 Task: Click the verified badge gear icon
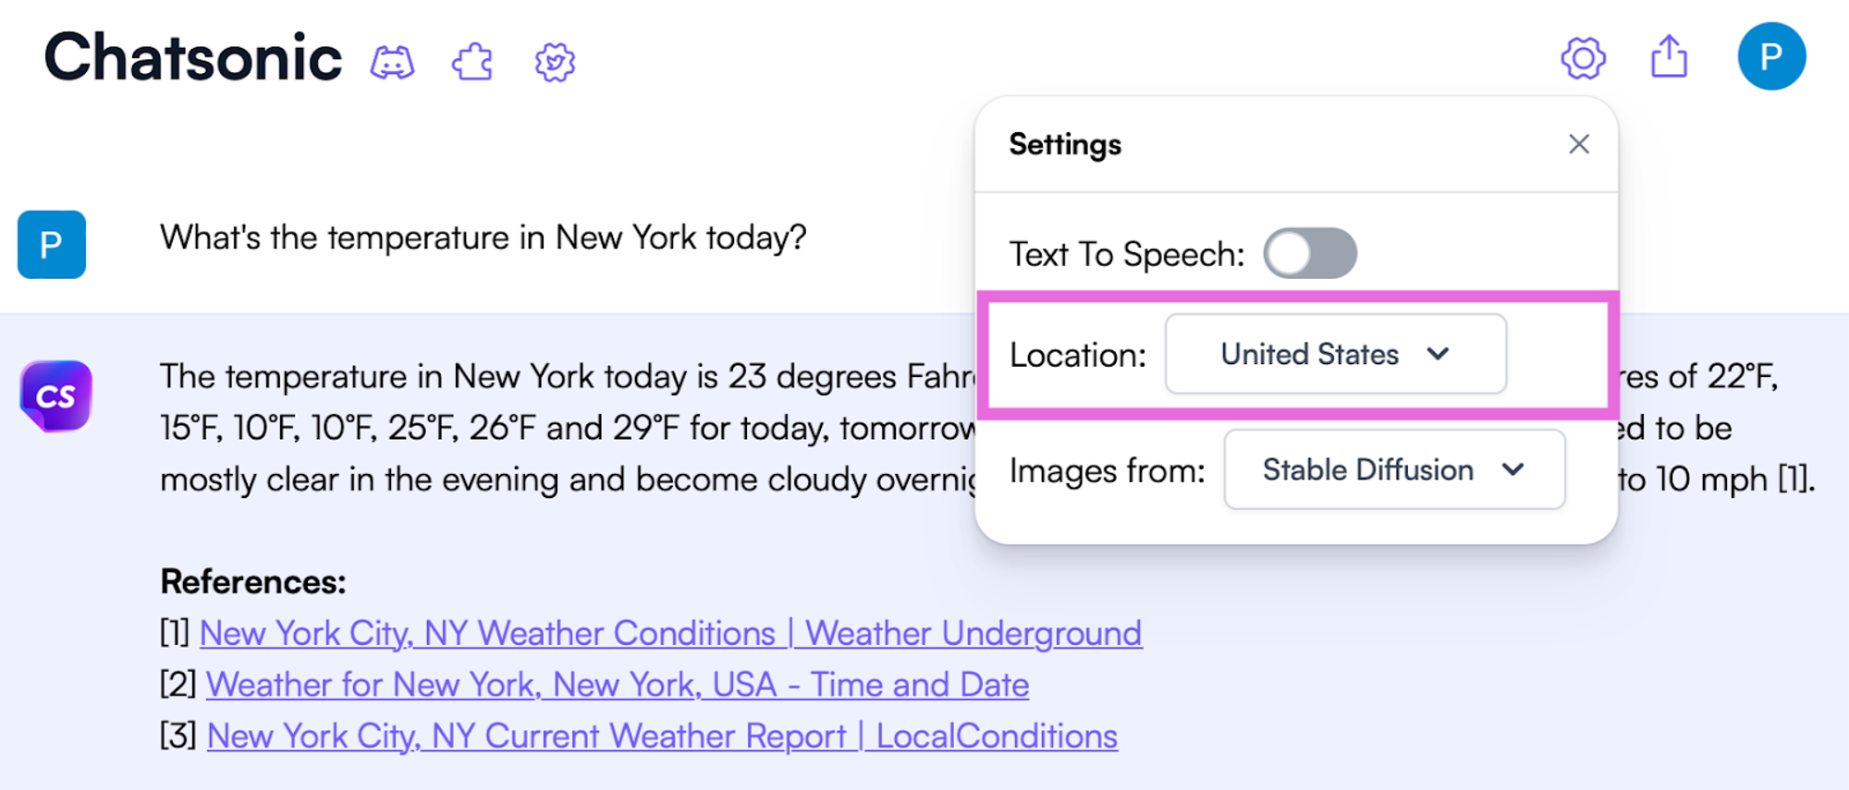click(x=555, y=63)
